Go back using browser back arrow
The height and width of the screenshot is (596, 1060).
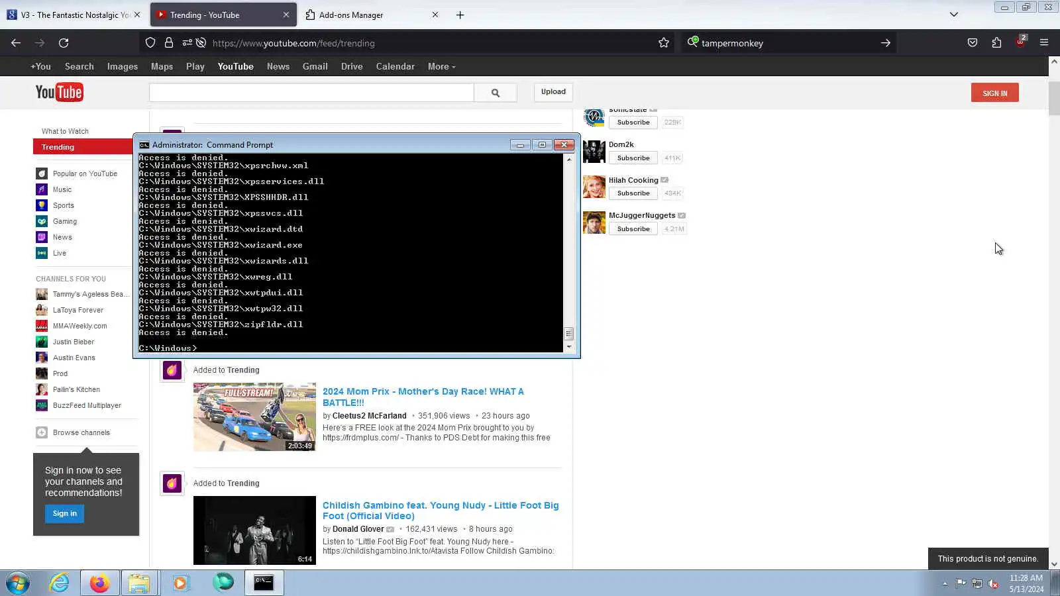[16, 43]
